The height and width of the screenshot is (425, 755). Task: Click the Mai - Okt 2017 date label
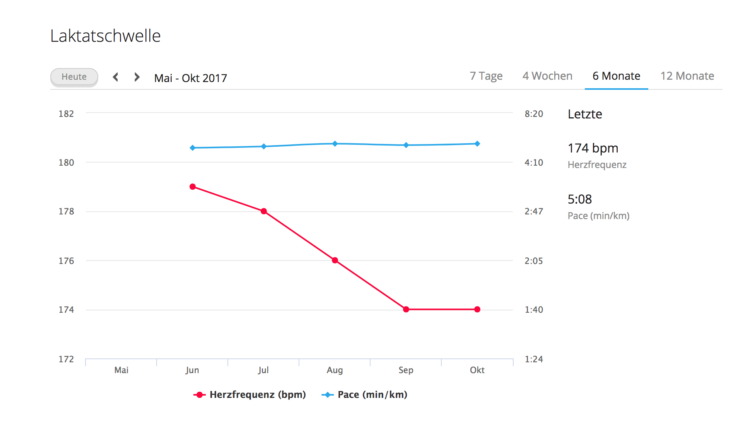pos(190,78)
